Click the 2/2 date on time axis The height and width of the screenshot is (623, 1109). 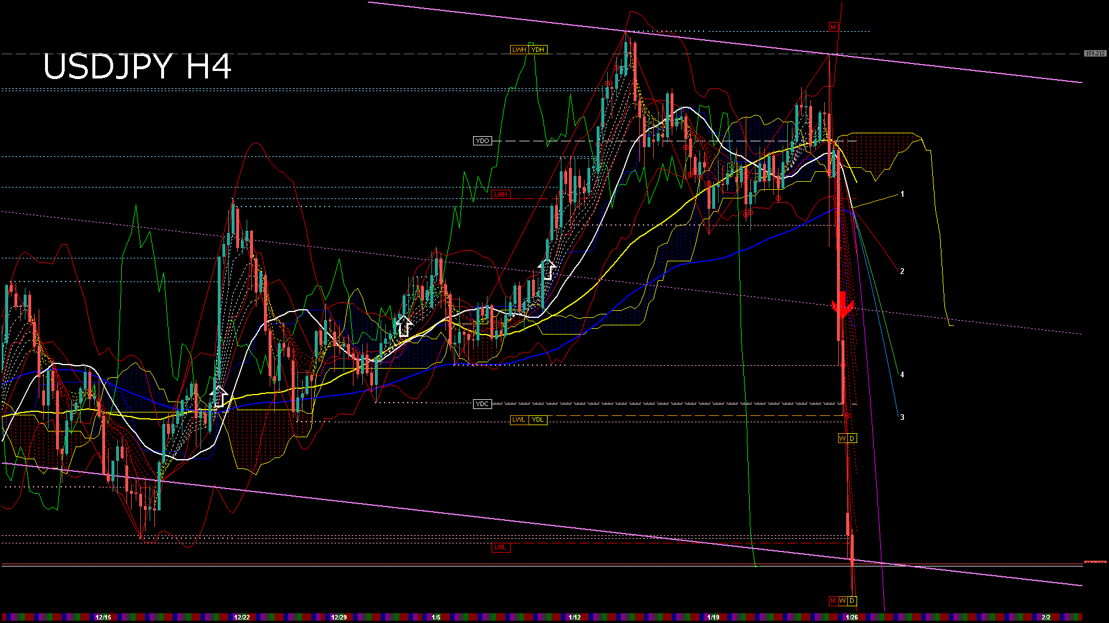tap(1046, 617)
